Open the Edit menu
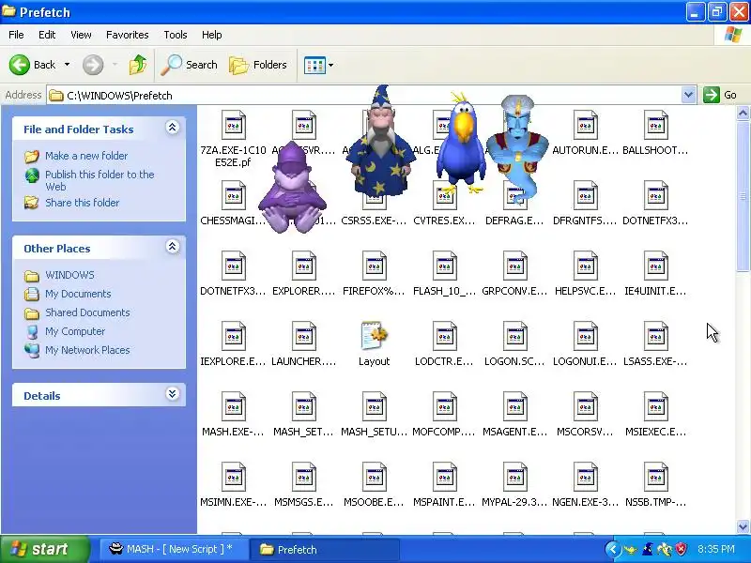The image size is (751, 563). tap(47, 35)
